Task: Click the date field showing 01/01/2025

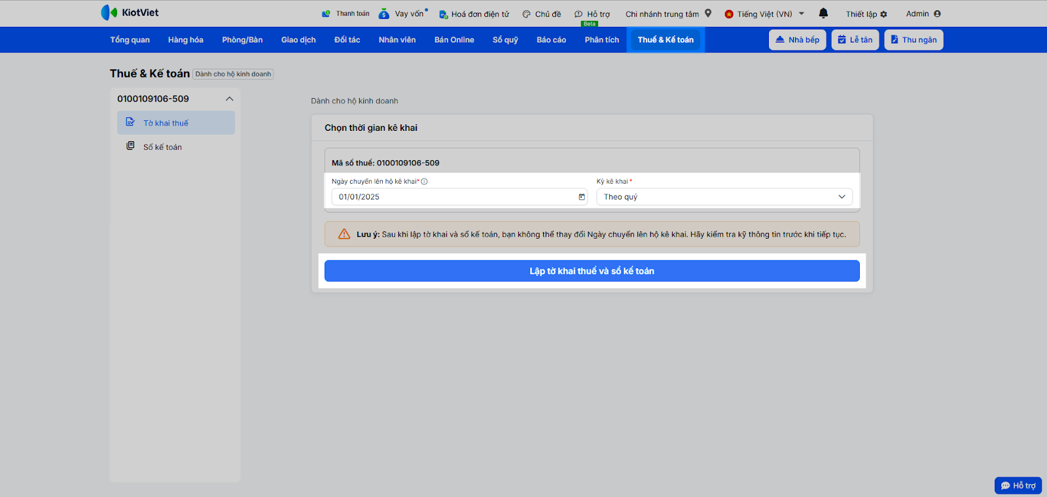Action: (x=459, y=197)
